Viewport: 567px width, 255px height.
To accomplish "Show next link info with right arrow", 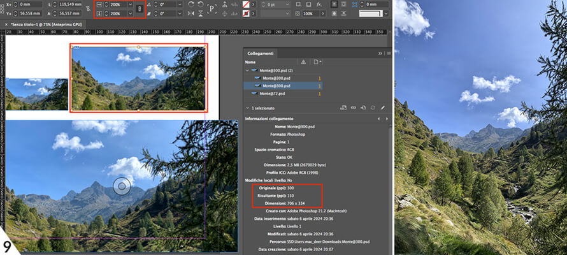I will click(387, 119).
